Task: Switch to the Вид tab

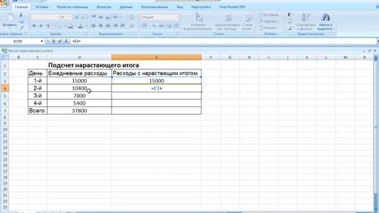Action: [180, 7]
